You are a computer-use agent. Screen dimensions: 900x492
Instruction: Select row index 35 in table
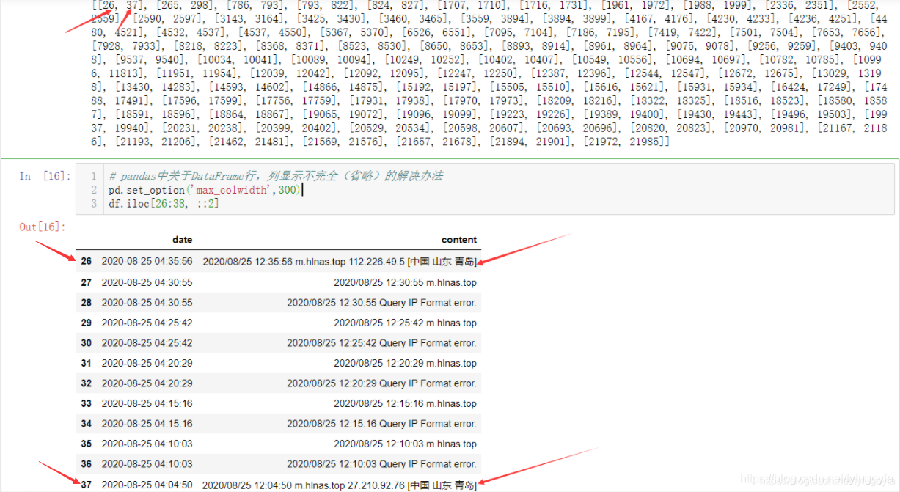pyautogui.click(x=87, y=444)
